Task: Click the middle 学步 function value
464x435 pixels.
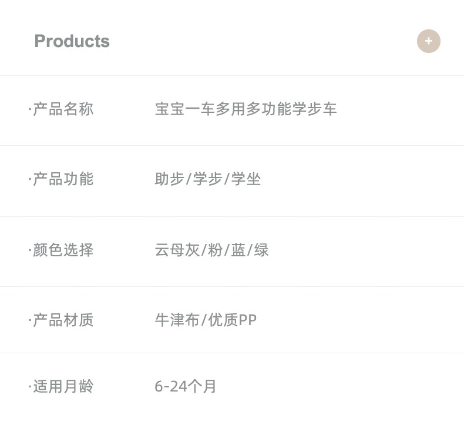Action: pyautogui.click(x=208, y=179)
